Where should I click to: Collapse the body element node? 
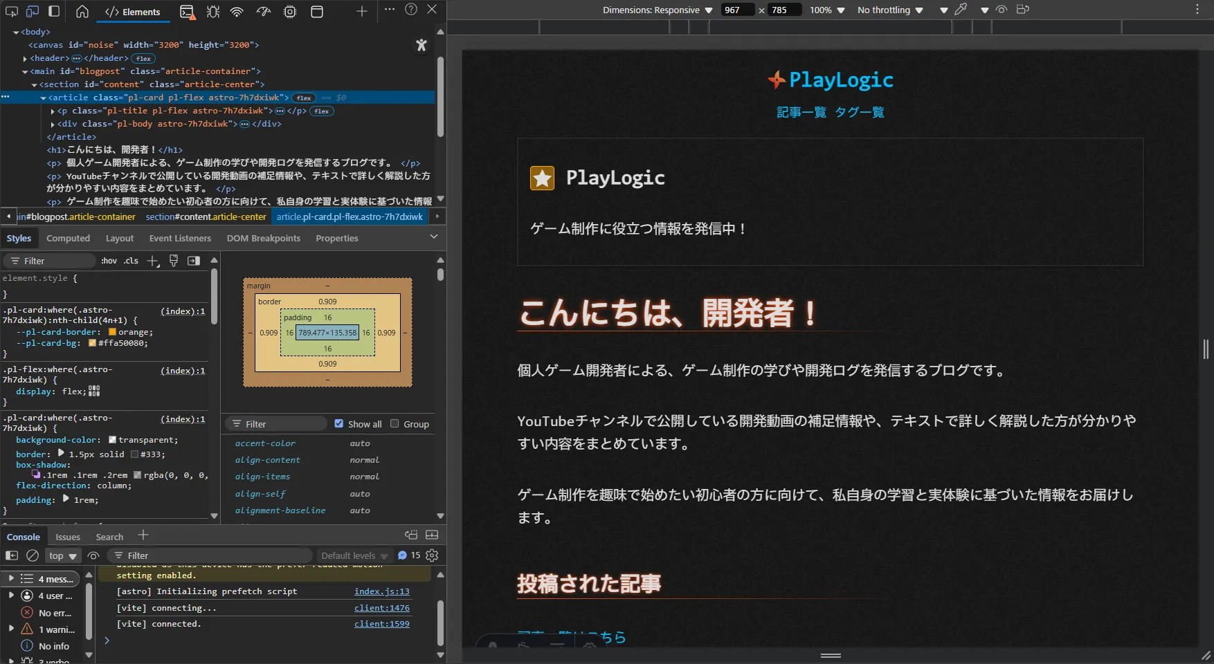16,32
